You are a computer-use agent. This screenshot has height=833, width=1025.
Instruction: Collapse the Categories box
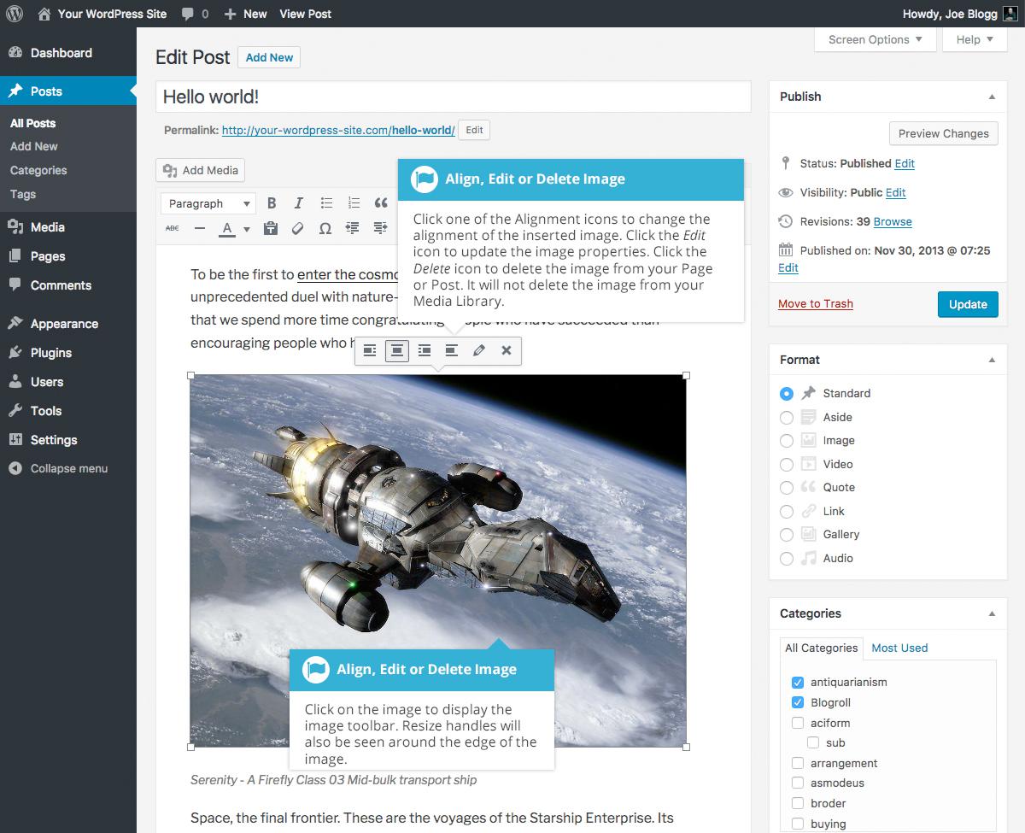click(992, 613)
